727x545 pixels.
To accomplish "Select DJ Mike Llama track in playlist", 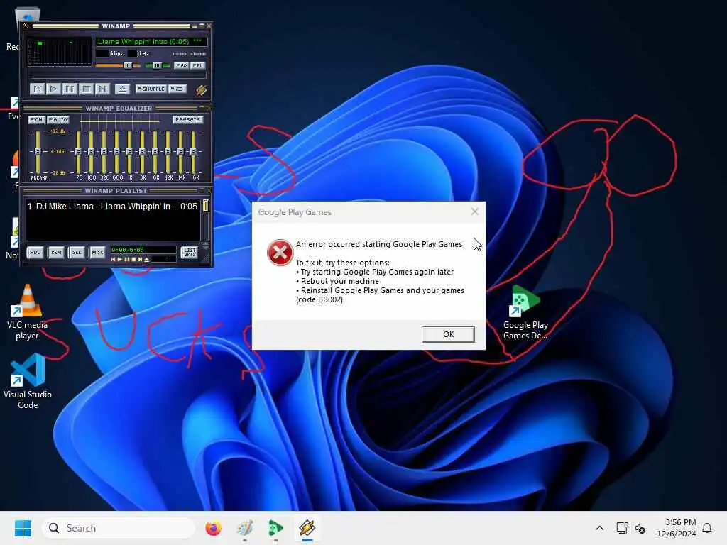I will pos(112,207).
